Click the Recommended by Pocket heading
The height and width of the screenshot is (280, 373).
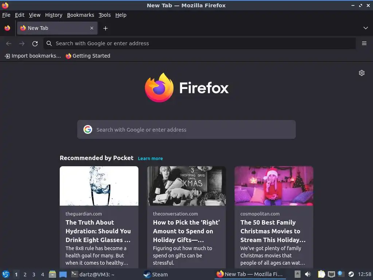point(97,158)
